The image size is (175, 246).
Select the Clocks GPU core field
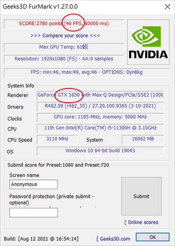coord(100,117)
